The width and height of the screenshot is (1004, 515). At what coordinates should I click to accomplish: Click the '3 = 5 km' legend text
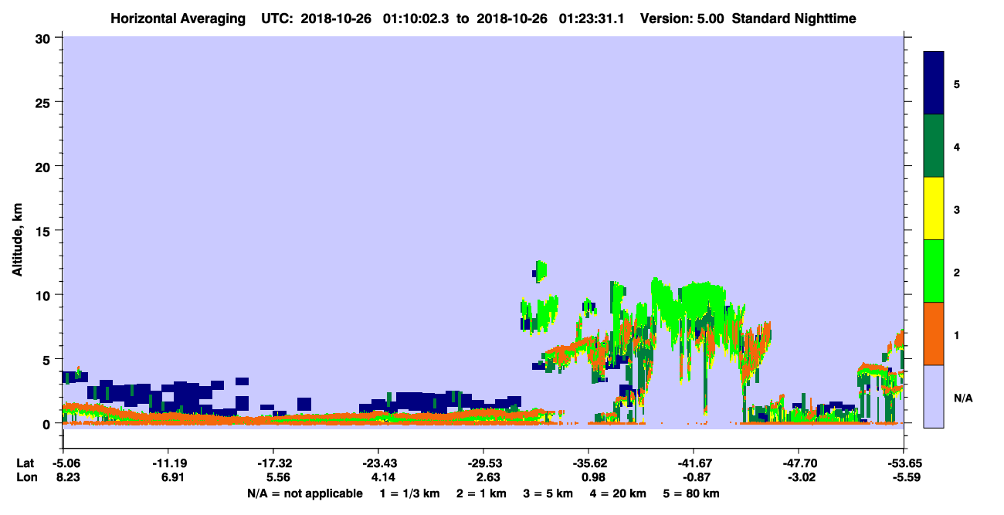548,493
